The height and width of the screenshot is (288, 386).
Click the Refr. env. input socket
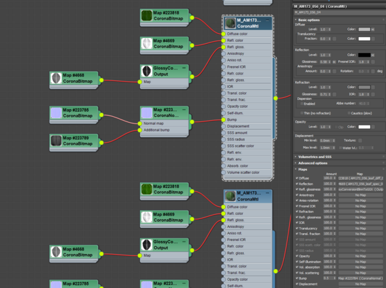pyautogui.click(x=223, y=159)
